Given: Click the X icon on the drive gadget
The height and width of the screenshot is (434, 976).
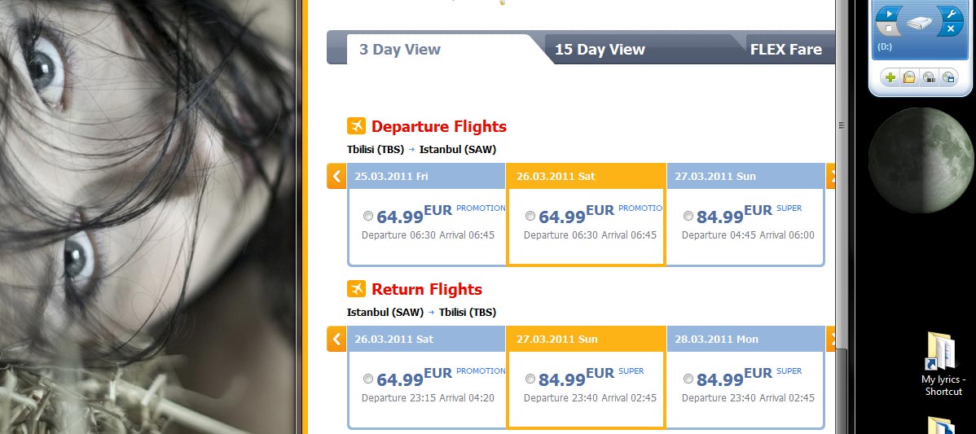Looking at the screenshot, I should (x=951, y=29).
